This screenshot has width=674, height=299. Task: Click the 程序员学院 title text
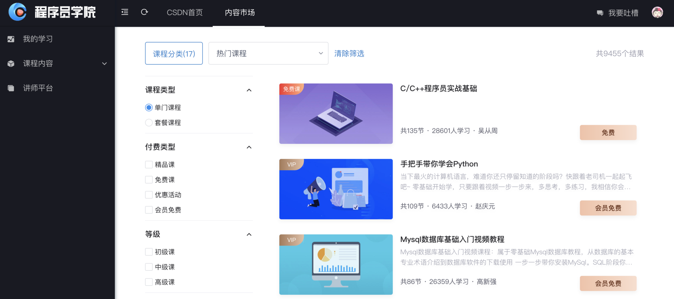[65, 12]
